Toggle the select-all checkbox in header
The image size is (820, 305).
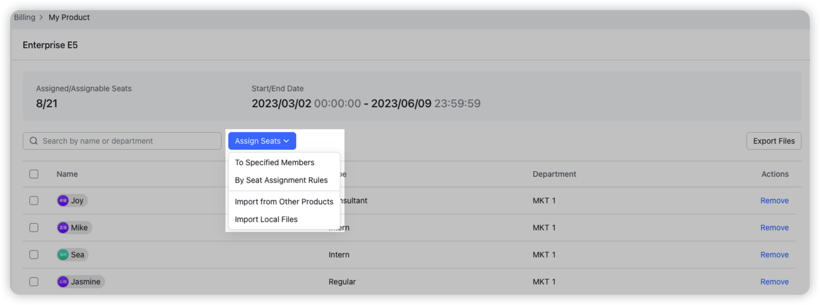[x=34, y=174]
